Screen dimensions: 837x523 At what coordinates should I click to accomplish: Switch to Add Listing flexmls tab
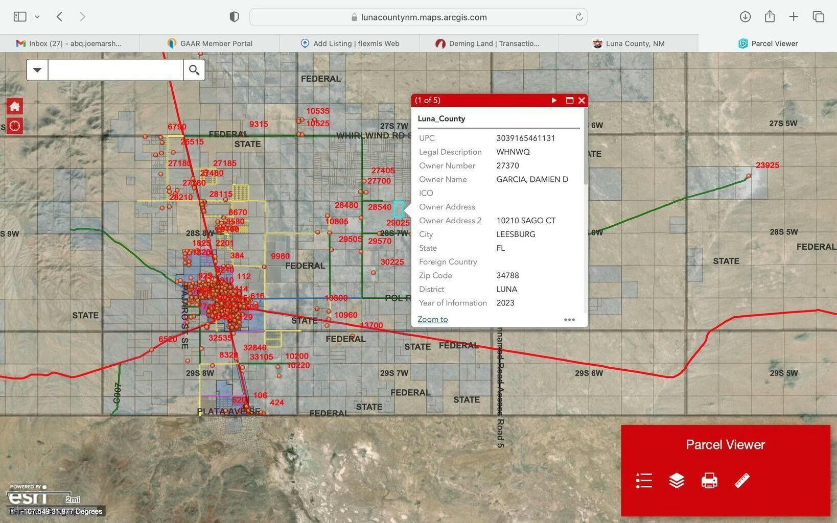coord(350,43)
